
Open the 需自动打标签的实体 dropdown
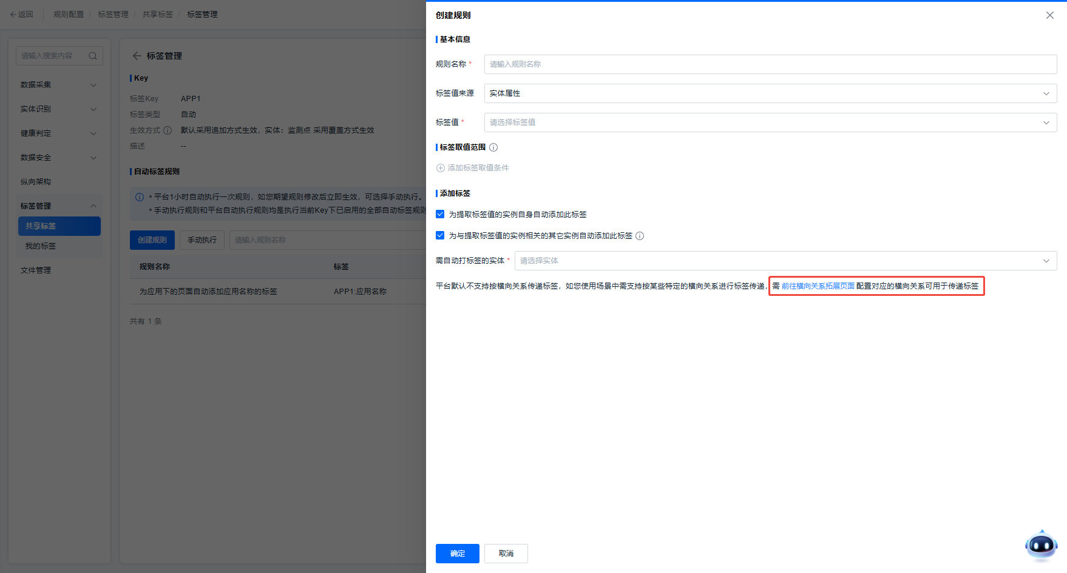(x=785, y=261)
